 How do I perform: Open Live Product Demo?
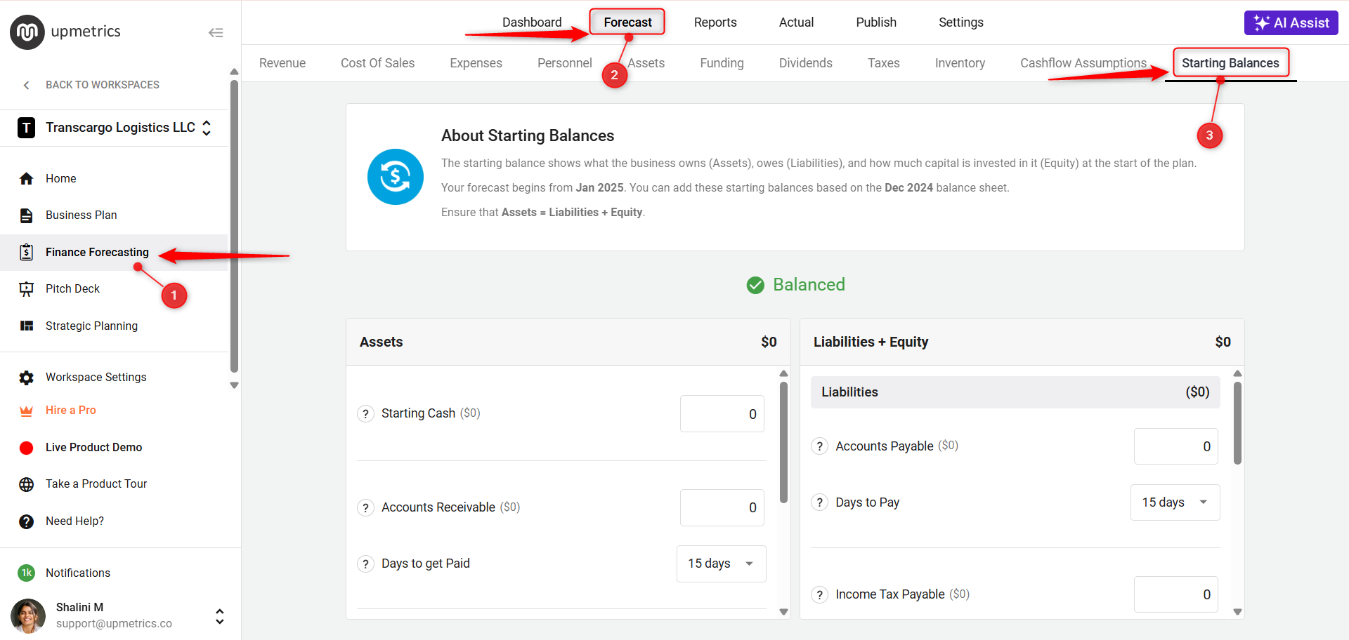[x=94, y=448]
